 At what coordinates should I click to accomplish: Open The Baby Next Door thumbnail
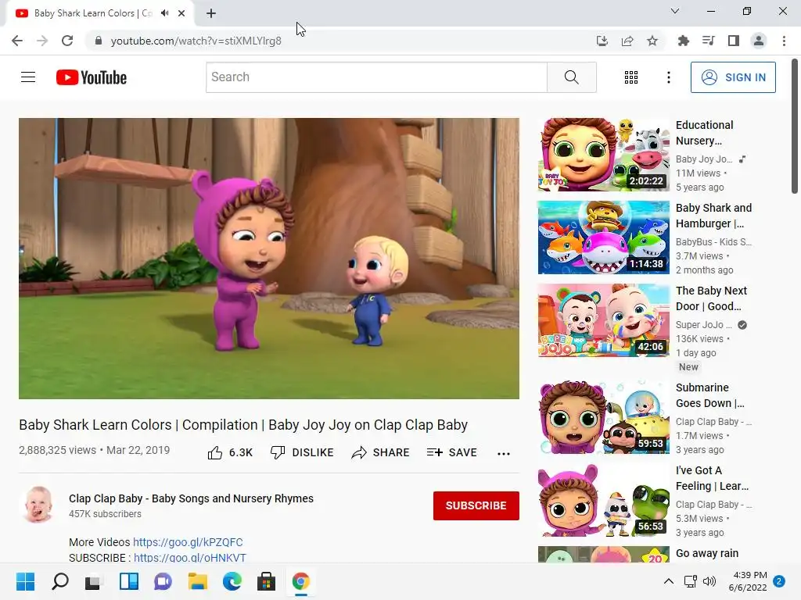click(603, 320)
